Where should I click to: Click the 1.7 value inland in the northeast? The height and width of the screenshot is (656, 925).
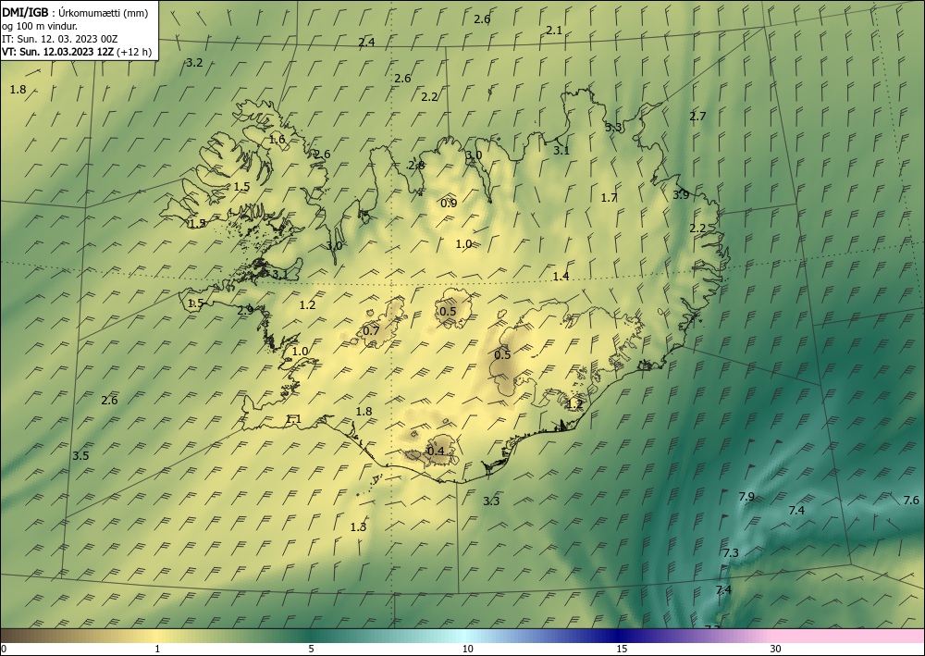609,198
